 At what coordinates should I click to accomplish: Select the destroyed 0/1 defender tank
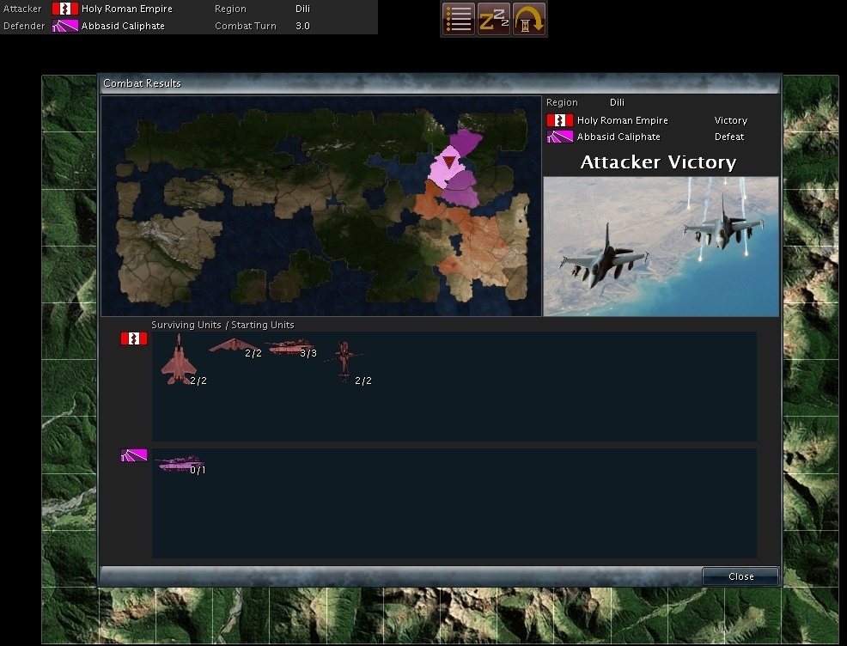click(178, 464)
